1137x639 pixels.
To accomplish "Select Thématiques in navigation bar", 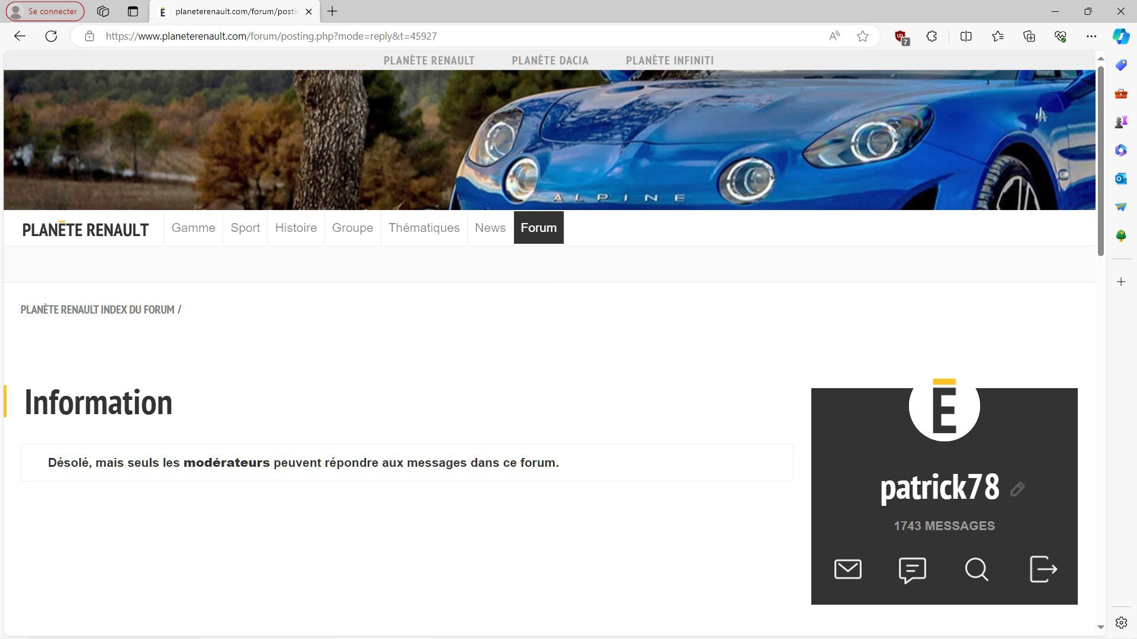I will [x=423, y=228].
